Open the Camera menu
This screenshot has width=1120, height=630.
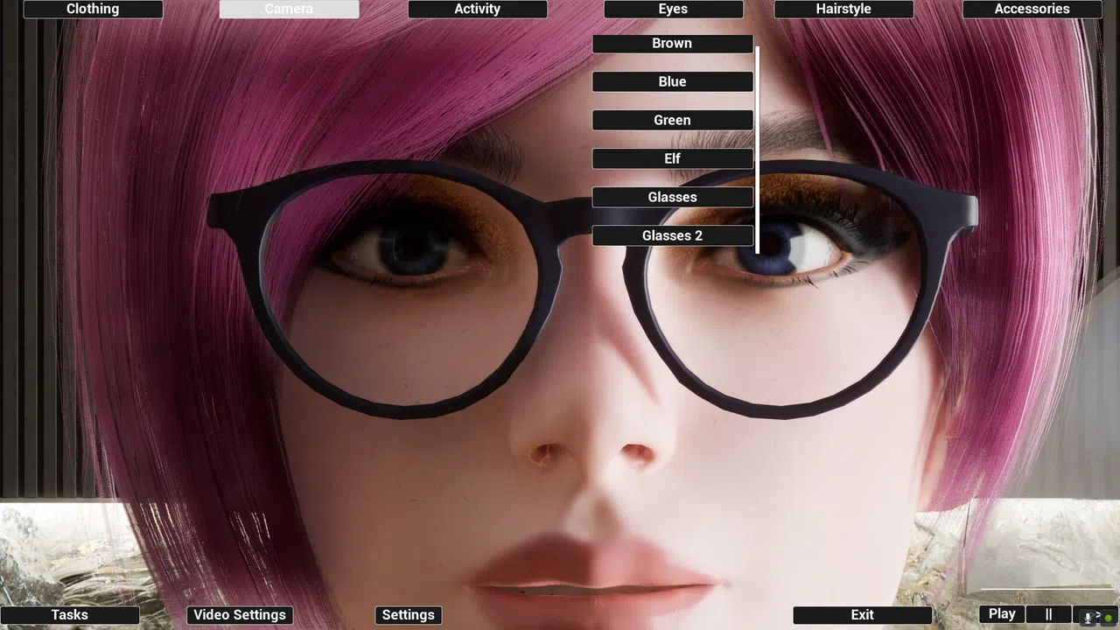289,9
